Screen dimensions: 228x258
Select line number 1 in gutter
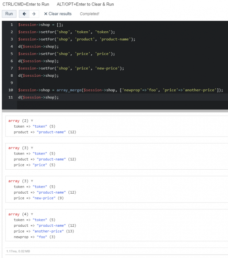click(12, 25)
